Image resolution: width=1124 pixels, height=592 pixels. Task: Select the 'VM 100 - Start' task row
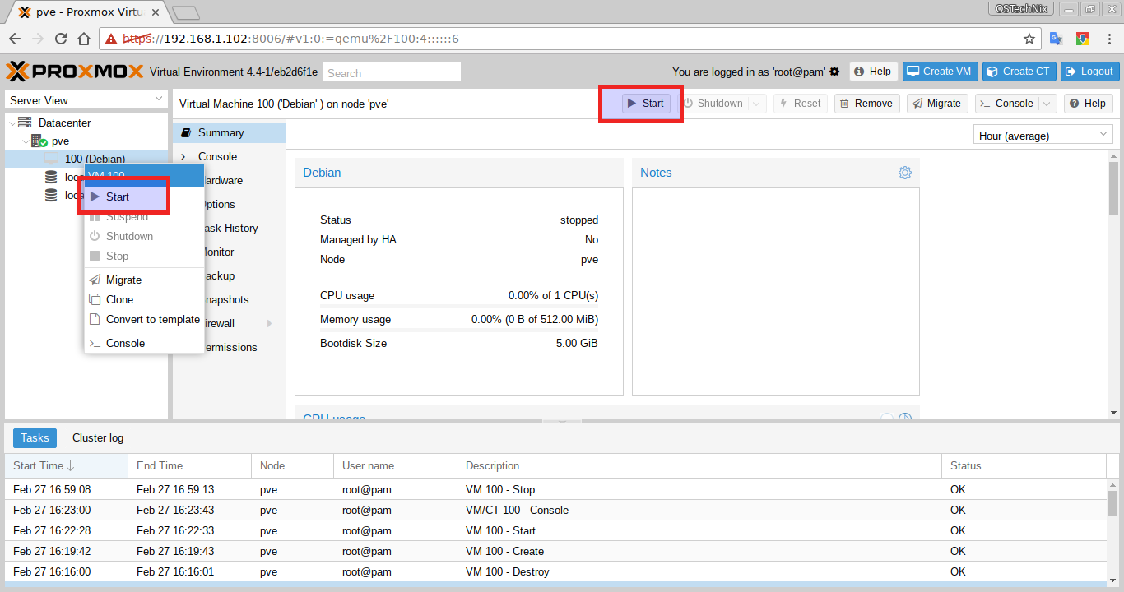pyautogui.click(x=555, y=530)
